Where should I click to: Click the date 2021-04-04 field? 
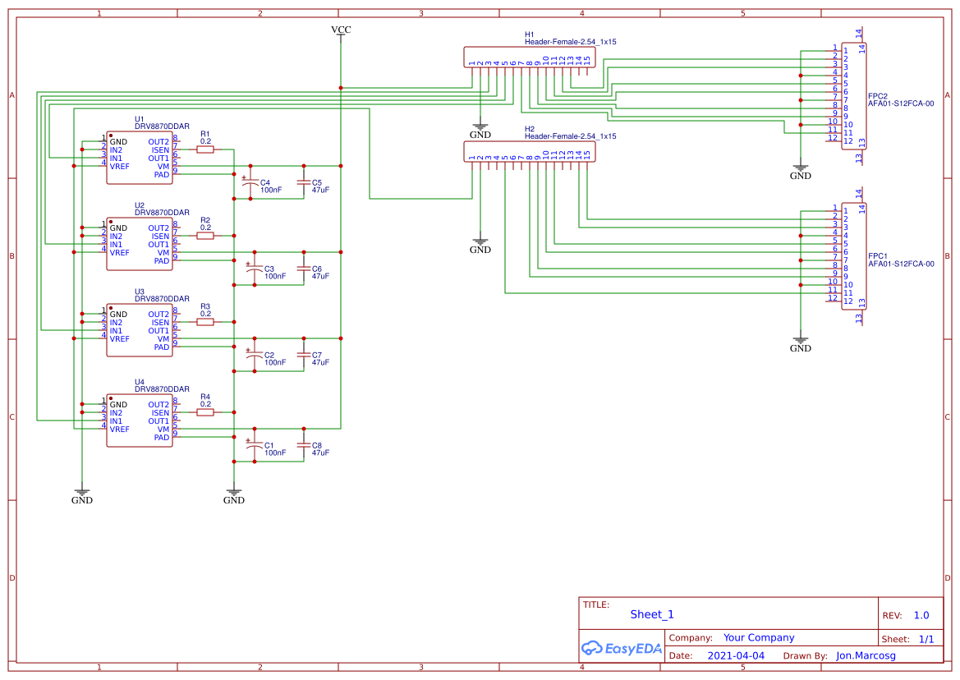click(x=736, y=656)
